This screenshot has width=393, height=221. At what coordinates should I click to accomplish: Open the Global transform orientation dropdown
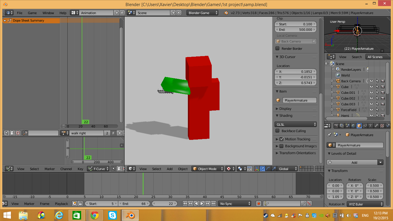pos(287,169)
